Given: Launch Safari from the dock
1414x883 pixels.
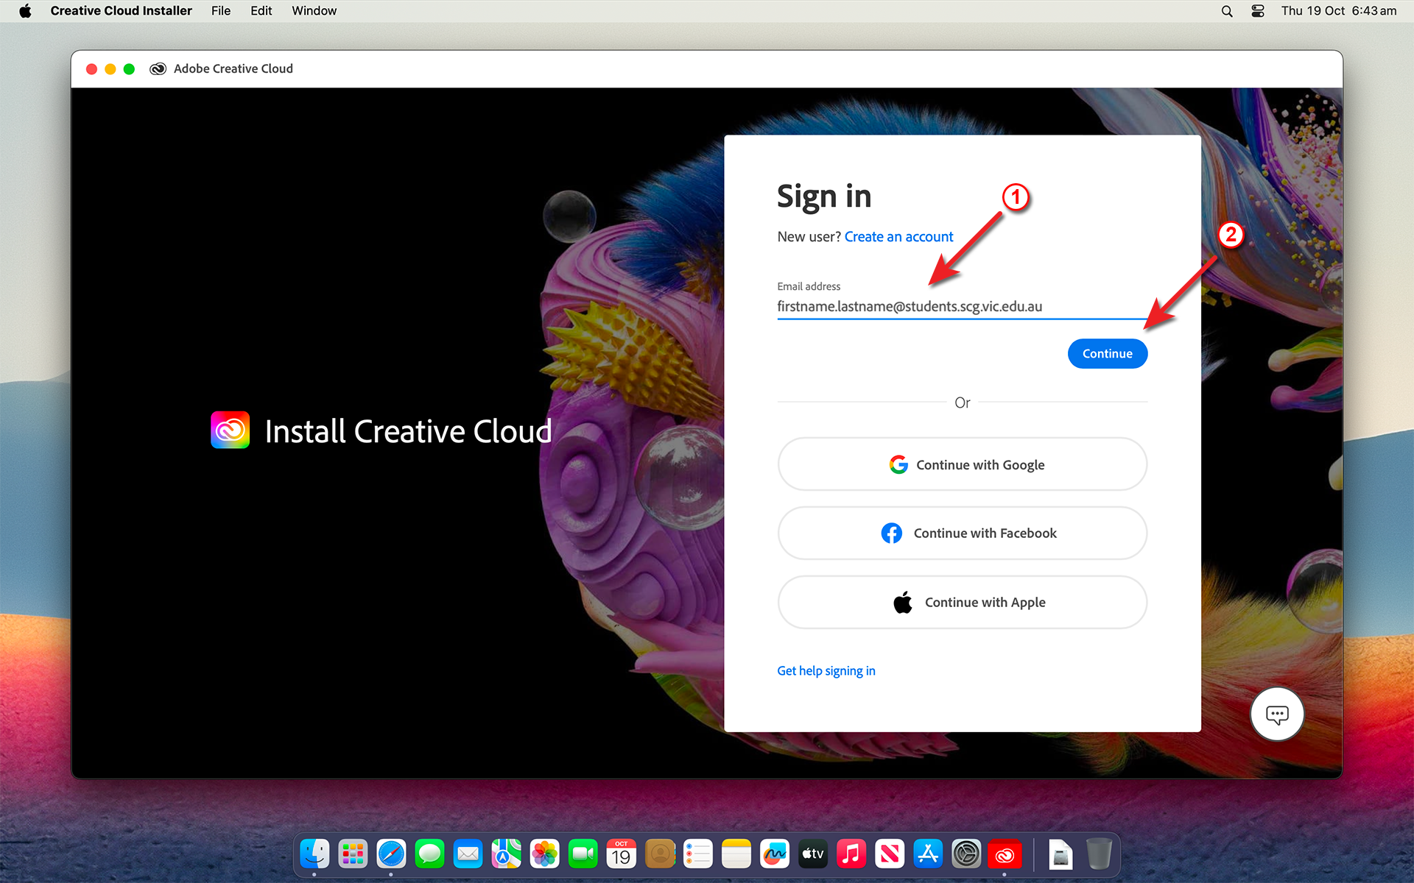Looking at the screenshot, I should 391,854.
